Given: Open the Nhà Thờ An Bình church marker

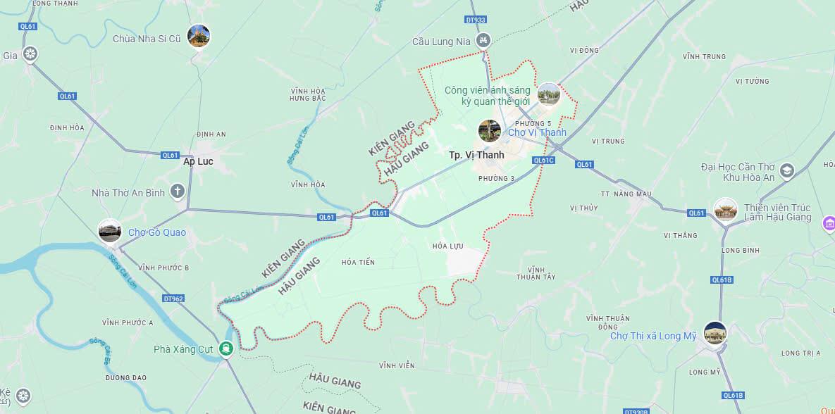Looking at the screenshot, I should (x=178, y=191).
